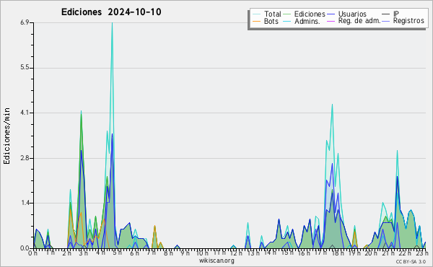
Task: Click the 1.4 y-axis value
Action: click(25, 203)
